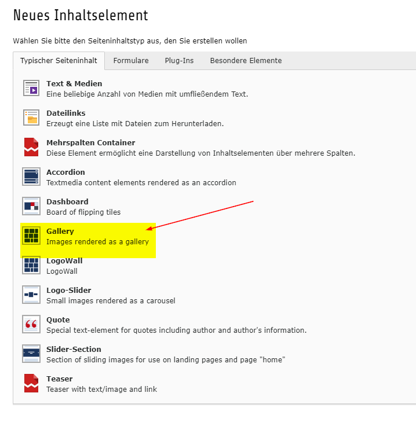The height and width of the screenshot is (426, 416).
Task: Select the Typischer Seiteninhalt tab
Action: (59, 61)
